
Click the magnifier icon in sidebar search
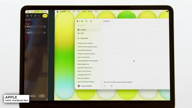(78, 25)
